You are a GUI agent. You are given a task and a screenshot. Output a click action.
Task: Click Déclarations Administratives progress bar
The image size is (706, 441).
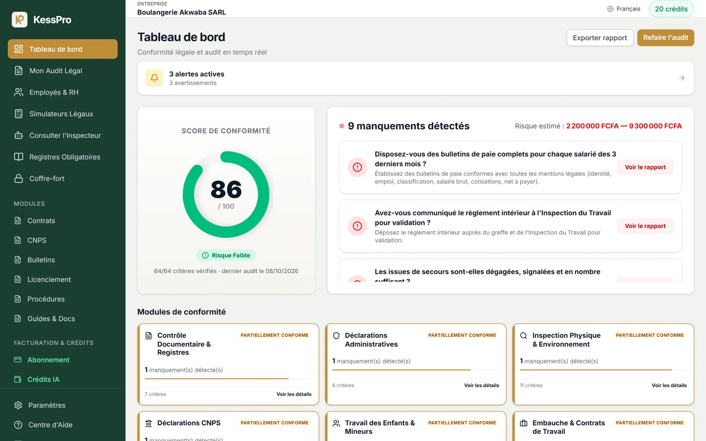point(416,370)
